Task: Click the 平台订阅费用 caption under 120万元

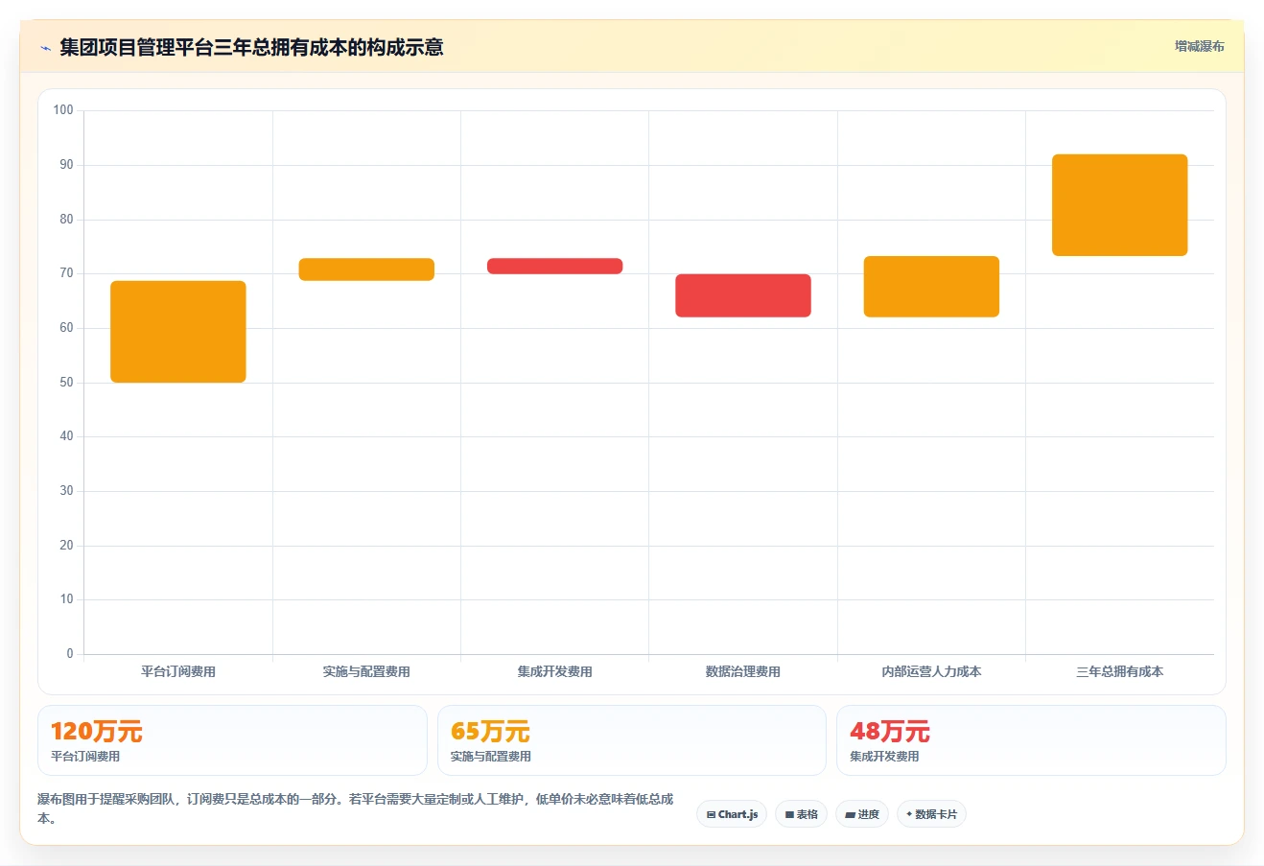Action: 85,757
